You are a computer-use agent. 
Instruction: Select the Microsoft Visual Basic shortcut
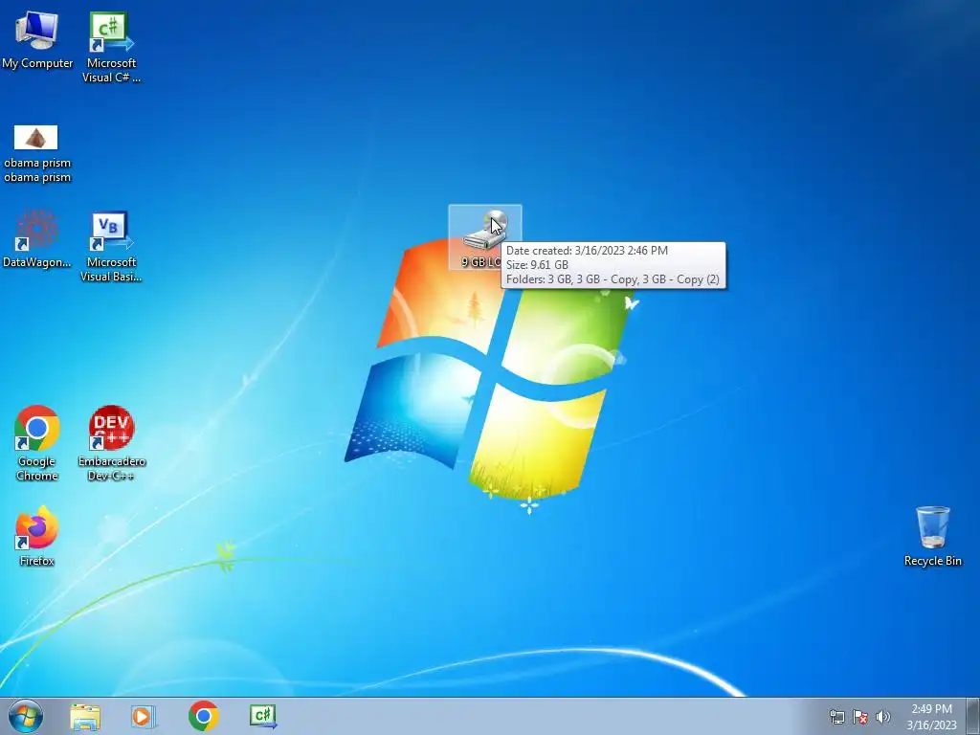click(x=111, y=246)
